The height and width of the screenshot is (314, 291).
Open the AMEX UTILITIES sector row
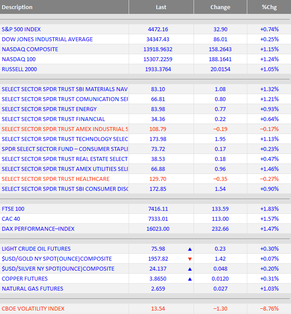(145, 169)
